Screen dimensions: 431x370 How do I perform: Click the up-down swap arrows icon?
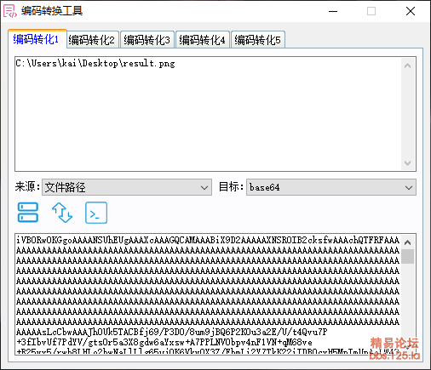pyautogui.click(x=62, y=213)
